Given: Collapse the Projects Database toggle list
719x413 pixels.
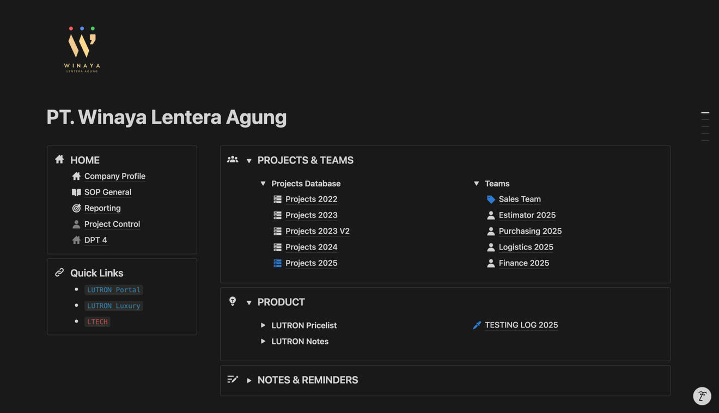Looking at the screenshot, I should [263, 184].
